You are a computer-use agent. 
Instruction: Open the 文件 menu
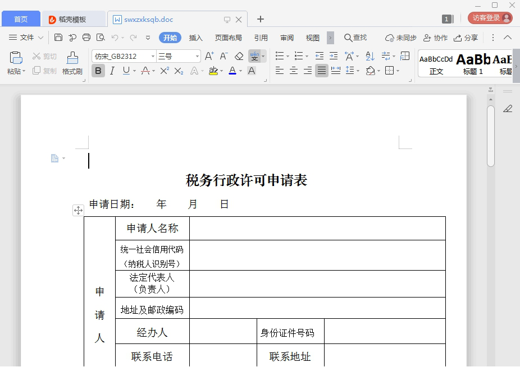click(26, 38)
